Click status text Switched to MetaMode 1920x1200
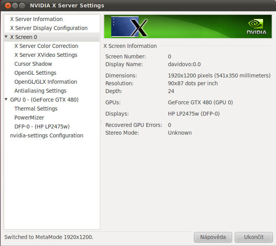 click(49, 237)
